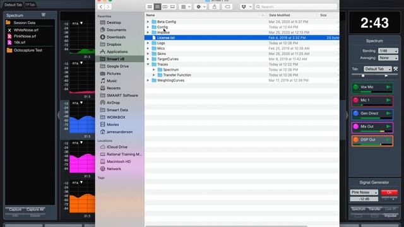Screen dimensions: 404x227
Task: Open the Averaging dropdown
Action: pos(388,58)
